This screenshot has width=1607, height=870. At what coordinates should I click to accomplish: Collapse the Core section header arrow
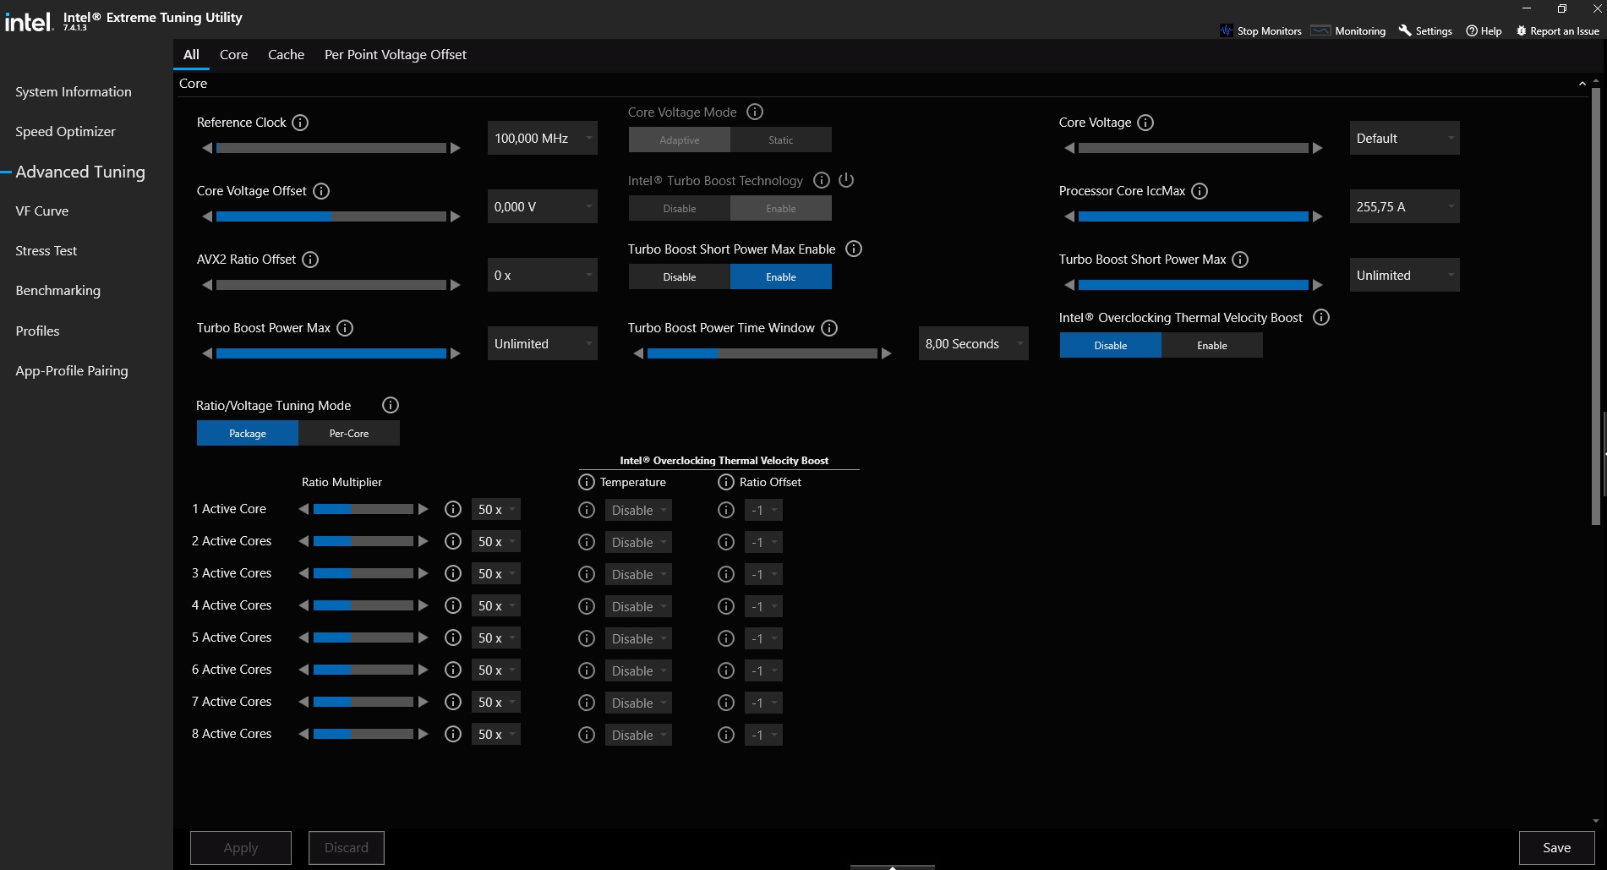[1582, 84]
